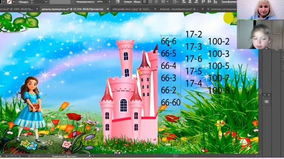Close the дворец принцессы.ai tab
The height and width of the screenshot is (159, 284).
[x=108, y=9]
